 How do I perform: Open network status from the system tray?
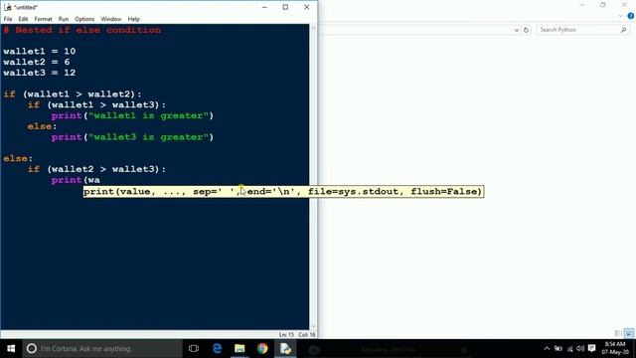pos(569,349)
